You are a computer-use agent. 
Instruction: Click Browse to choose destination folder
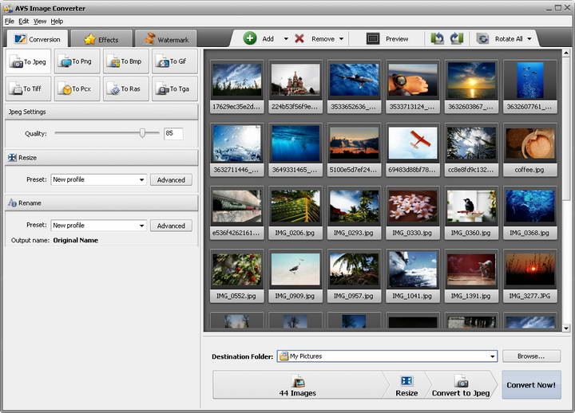point(531,356)
